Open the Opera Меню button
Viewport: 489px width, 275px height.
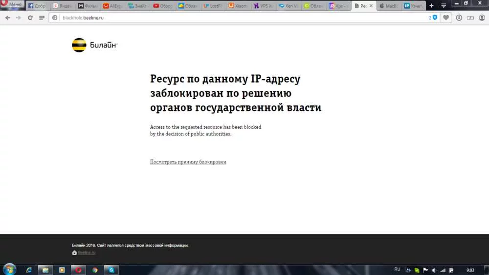coord(12,4)
